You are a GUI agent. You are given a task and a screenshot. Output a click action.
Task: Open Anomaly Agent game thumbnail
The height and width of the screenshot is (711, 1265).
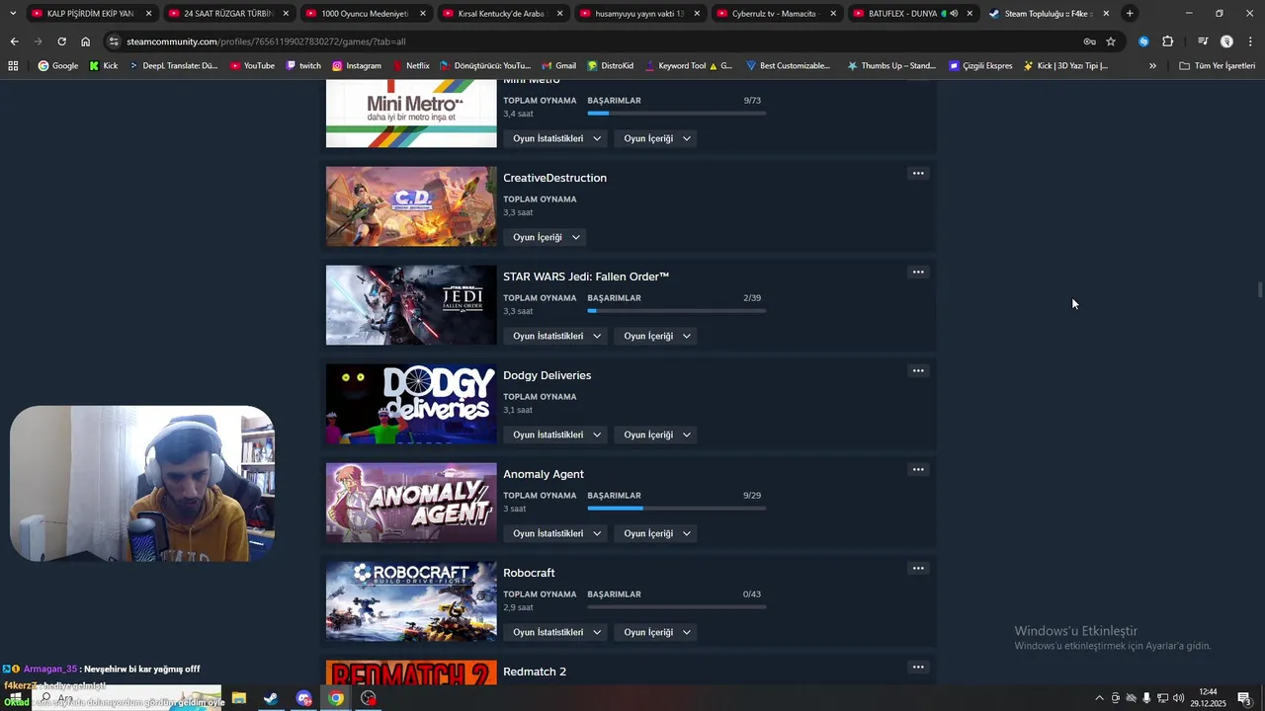click(411, 503)
